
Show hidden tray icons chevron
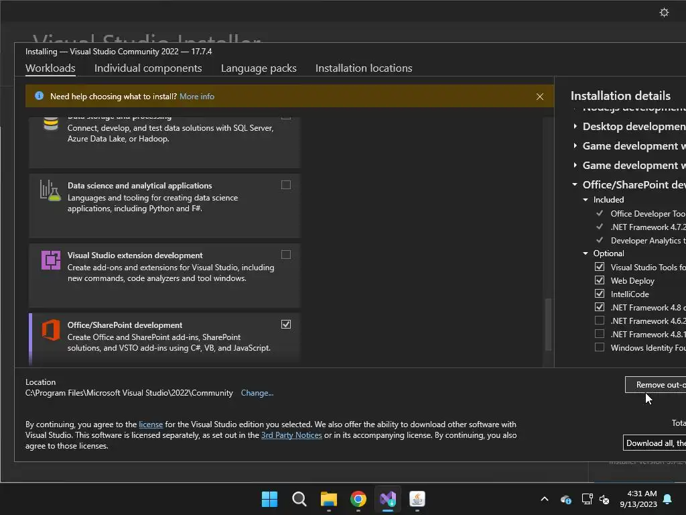(545, 499)
